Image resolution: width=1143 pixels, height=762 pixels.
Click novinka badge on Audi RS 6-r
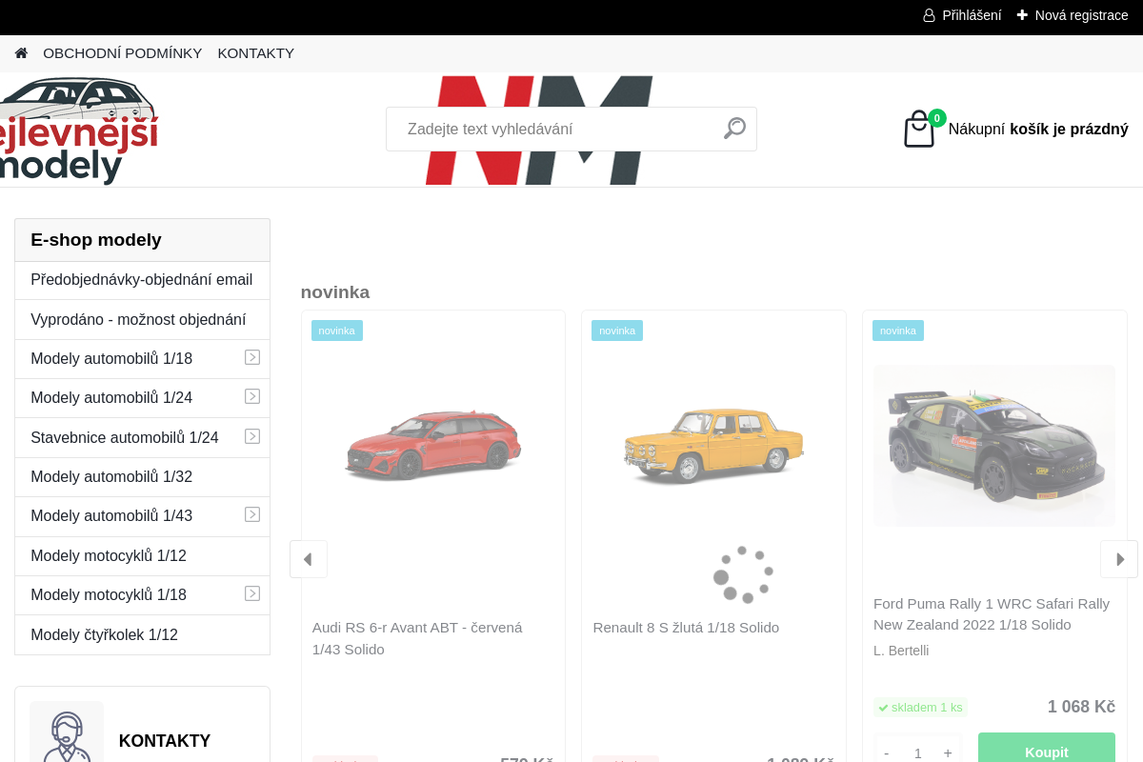337,331
